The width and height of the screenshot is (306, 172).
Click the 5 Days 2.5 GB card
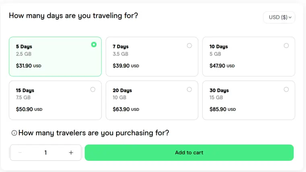(55, 57)
